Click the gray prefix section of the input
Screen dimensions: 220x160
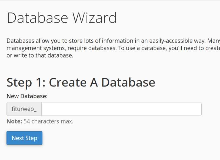[x=24, y=109]
